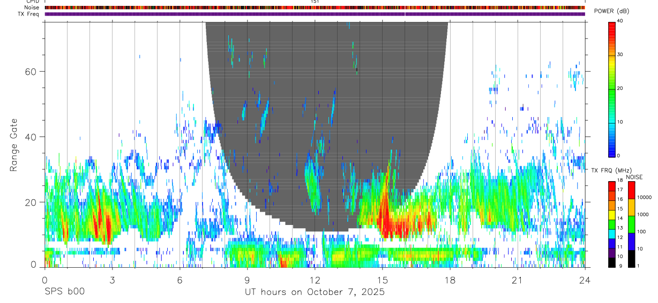The image size is (658, 303).
Task: Click the black swatch of the NOISE legend
Action: 631,259
